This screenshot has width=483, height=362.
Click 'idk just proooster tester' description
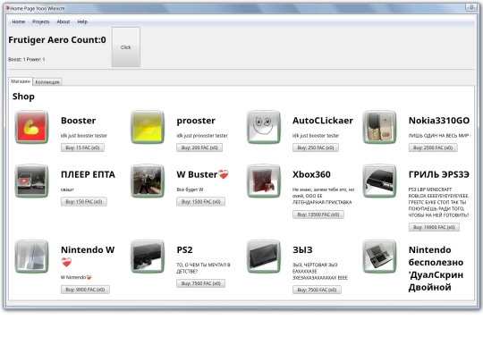point(202,136)
